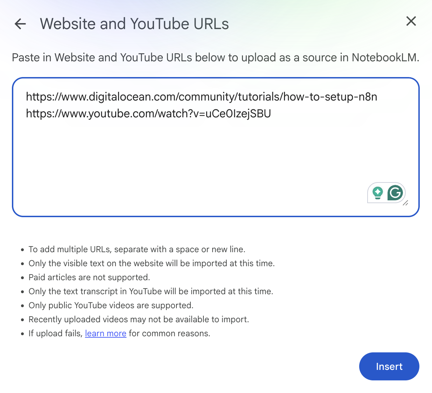432x393 pixels.
Task: Click the youtube.com watch URL line
Action: (x=148, y=113)
